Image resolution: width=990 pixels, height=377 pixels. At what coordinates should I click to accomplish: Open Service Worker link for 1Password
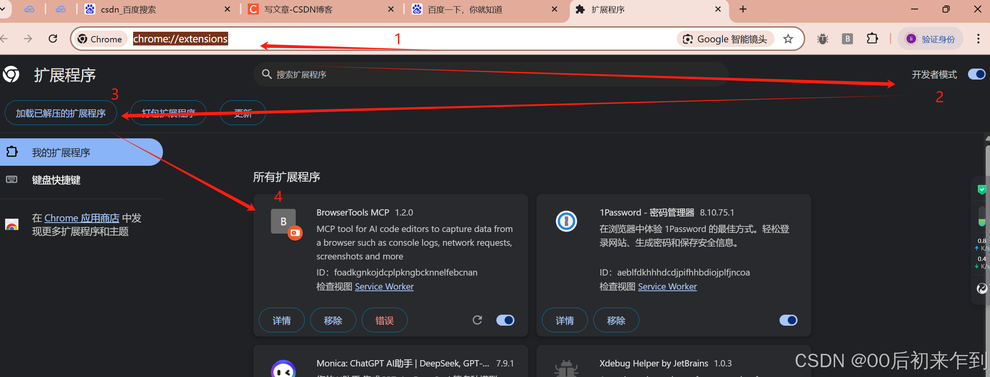pos(667,286)
